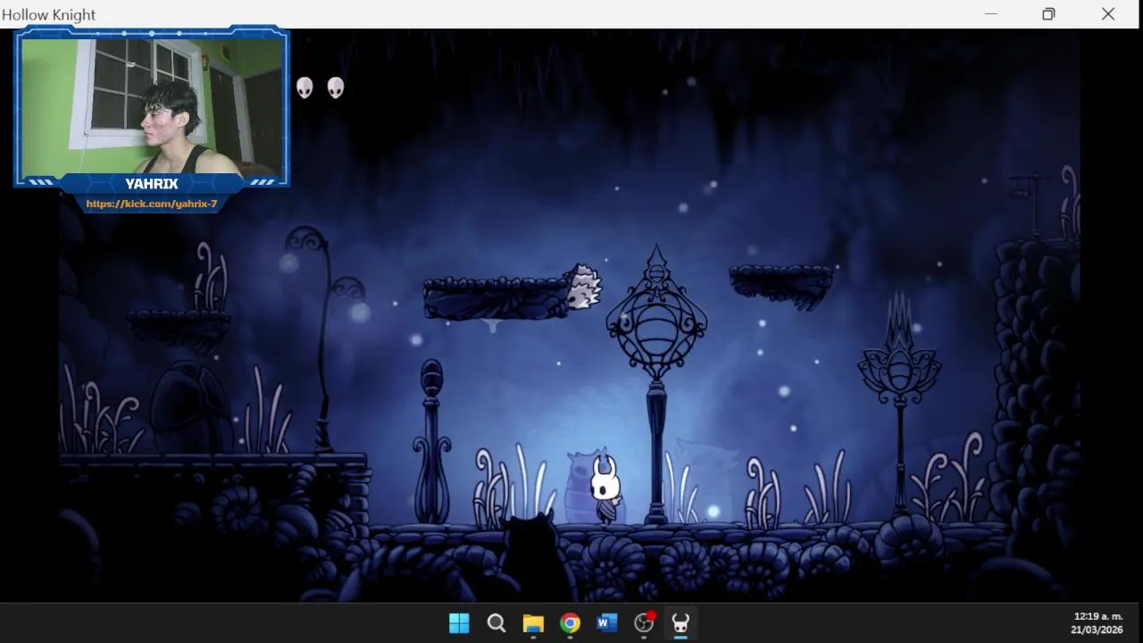Viewport: 1143px width, 643px height.
Task: Minimize the Hollow Knight window
Action: (990, 13)
